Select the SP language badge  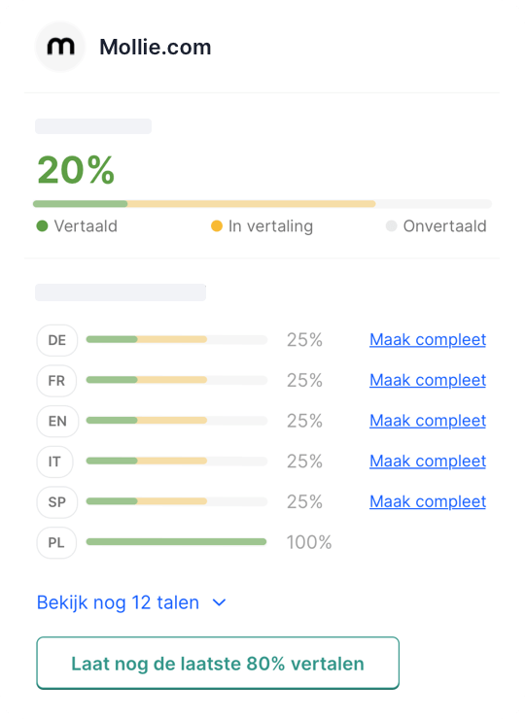[57, 502]
